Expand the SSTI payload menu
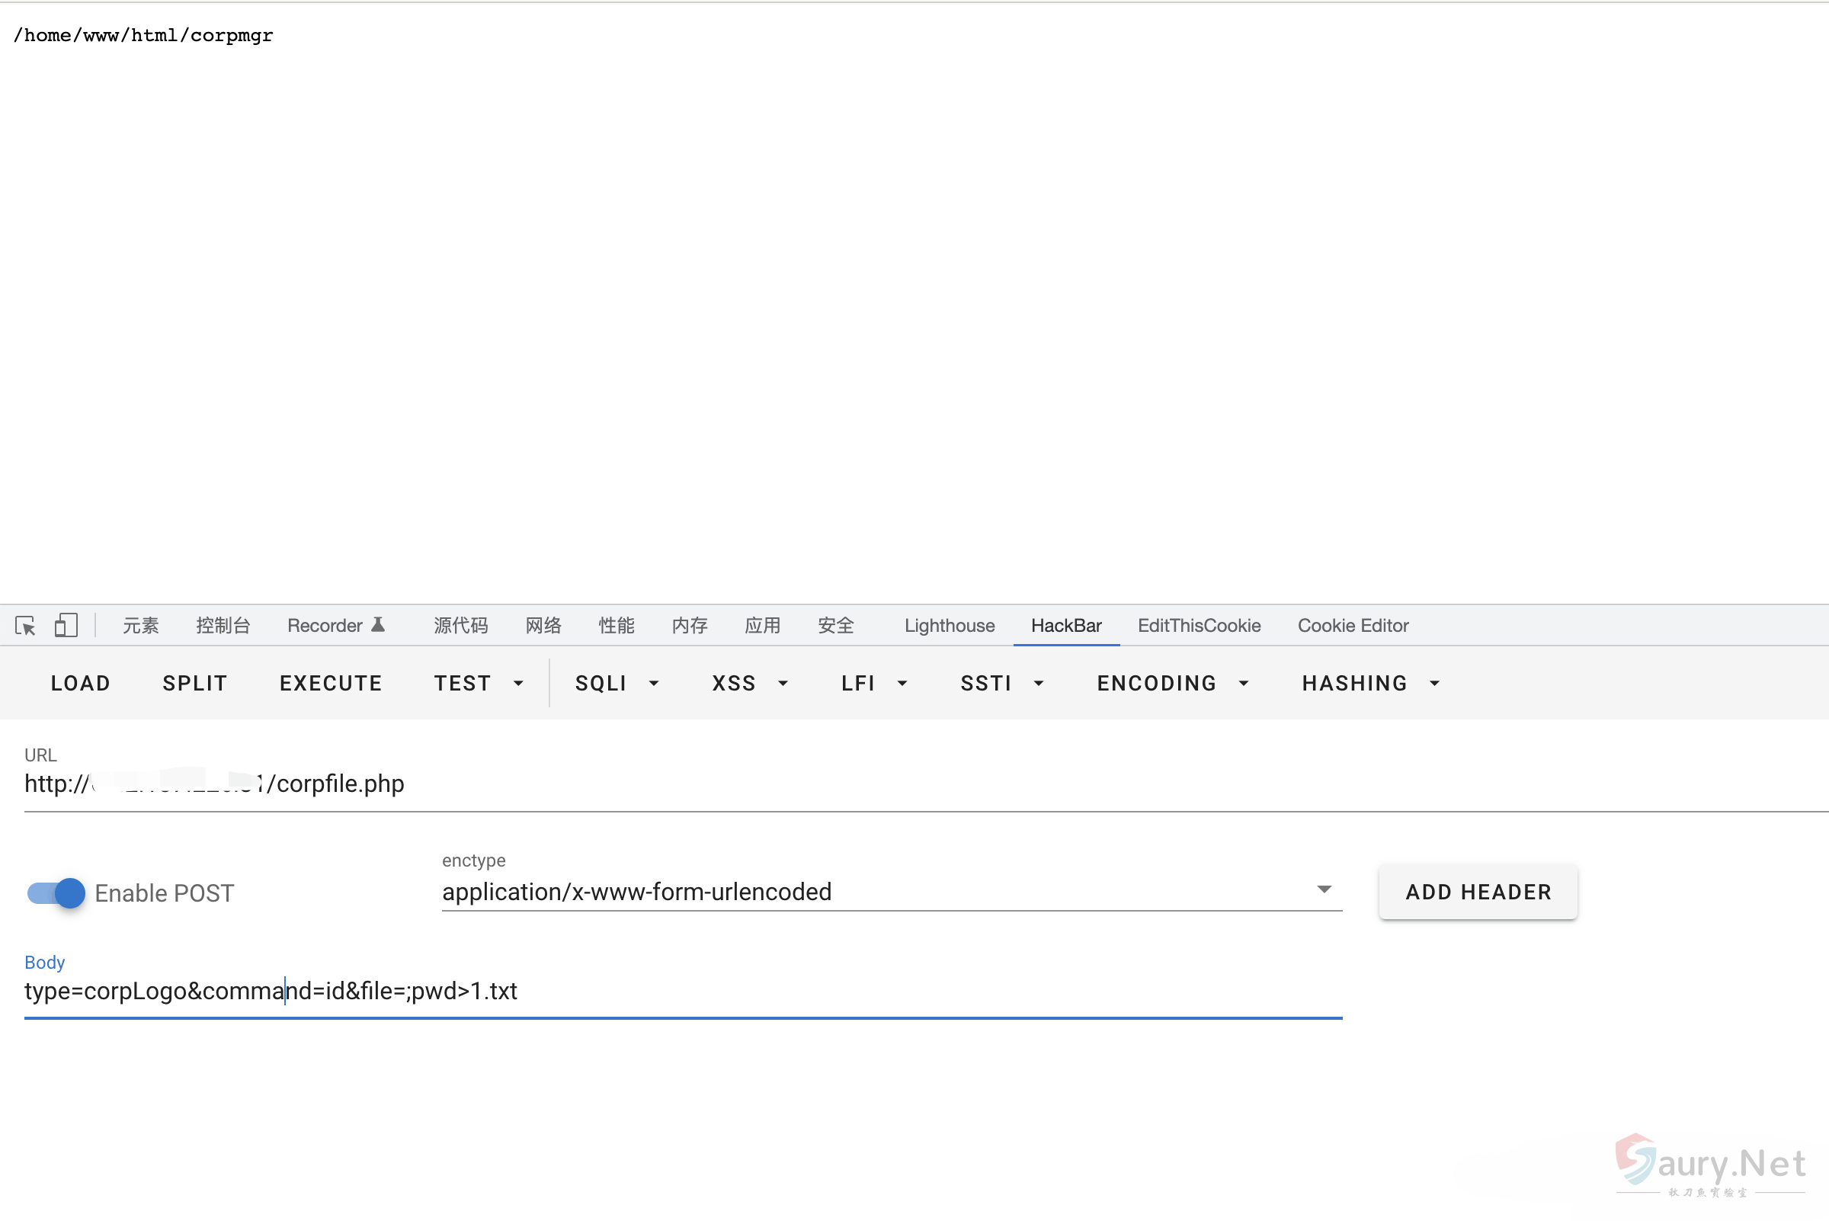1829x1221 pixels. pos(1001,683)
